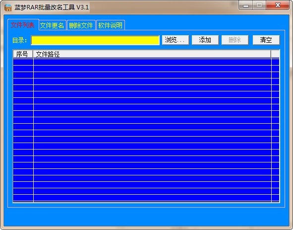Click the 序号 column header

click(x=23, y=54)
